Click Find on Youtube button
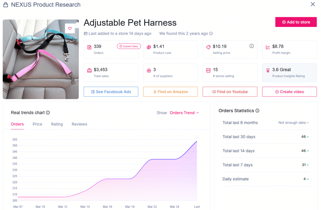Image resolution: width=321 pixels, height=210 pixels. (230, 92)
